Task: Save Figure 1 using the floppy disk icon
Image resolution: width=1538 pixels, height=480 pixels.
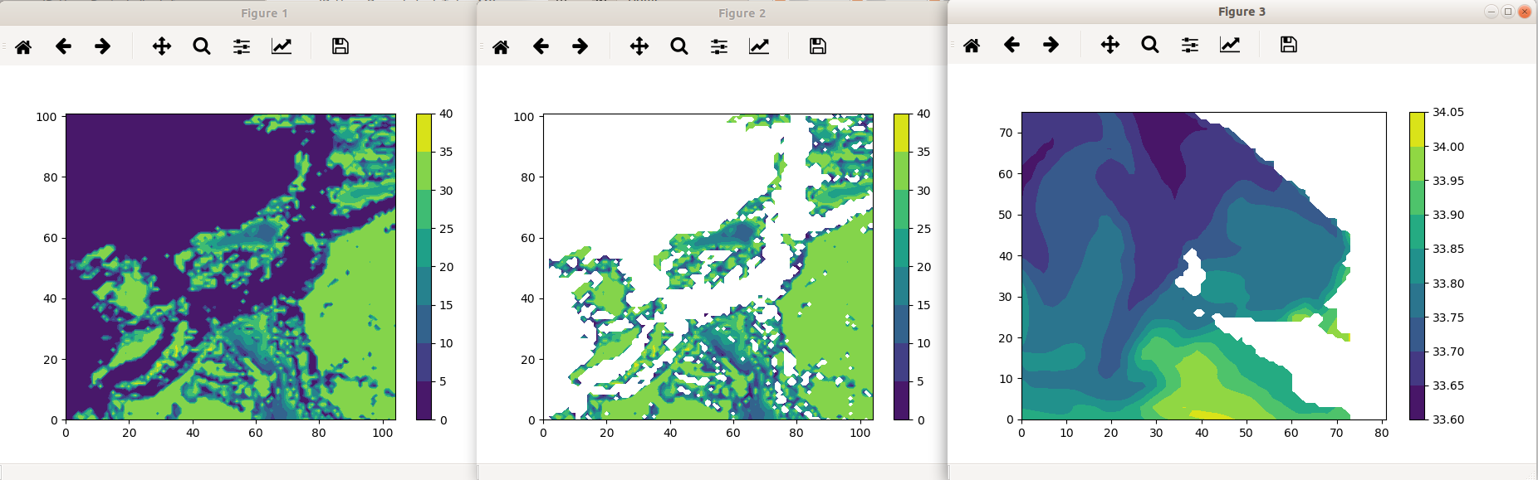Action: [340, 46]
